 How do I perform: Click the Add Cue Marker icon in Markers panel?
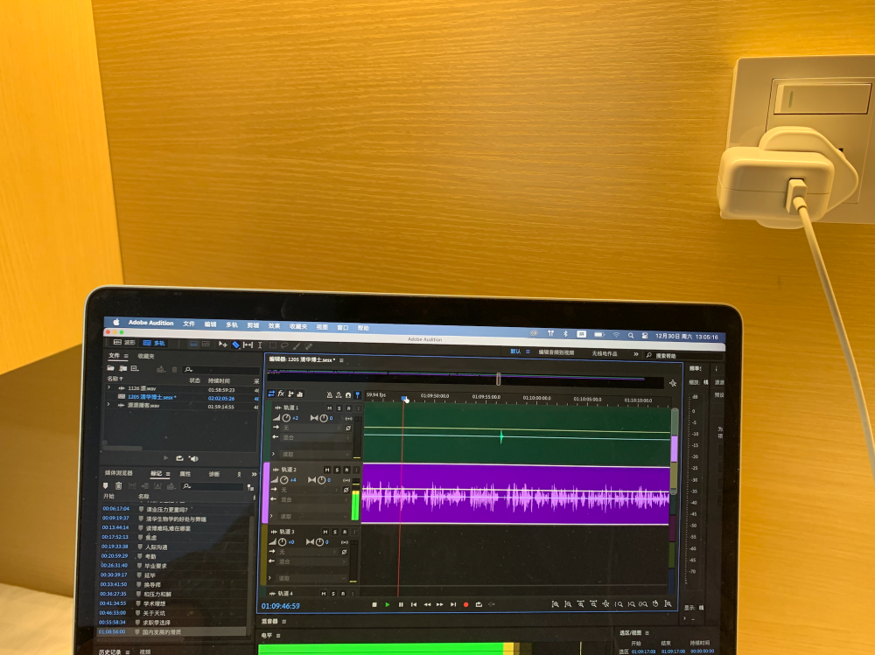click(x=106, y=486)
